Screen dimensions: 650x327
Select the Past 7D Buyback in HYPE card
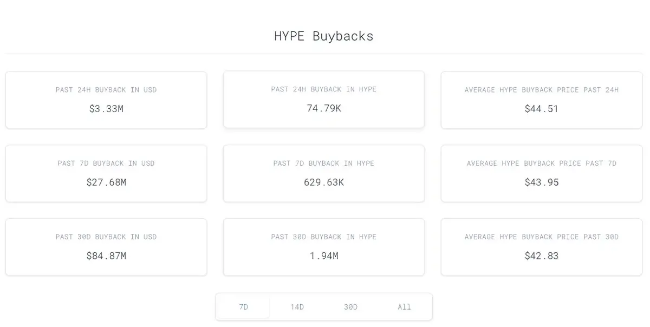pos(324,174)
